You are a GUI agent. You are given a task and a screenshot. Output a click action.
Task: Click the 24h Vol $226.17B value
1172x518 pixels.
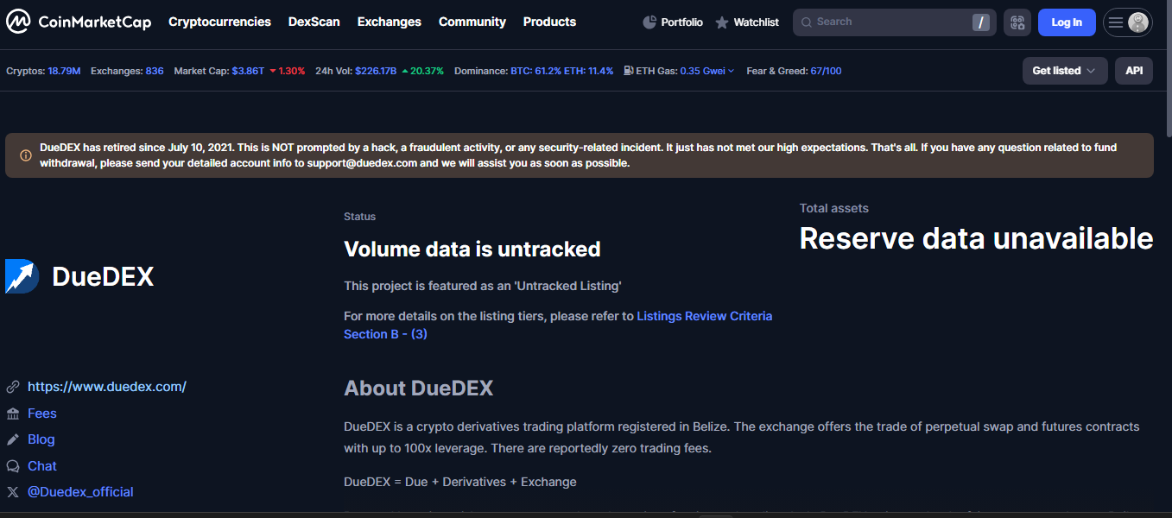coord(374,71)
